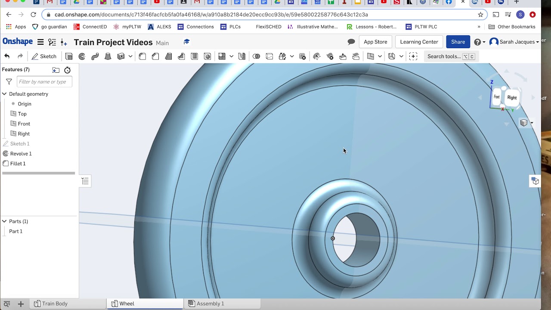Screen dimensions: 551x310
Task: Select the Loft tool
Action: 108,56
